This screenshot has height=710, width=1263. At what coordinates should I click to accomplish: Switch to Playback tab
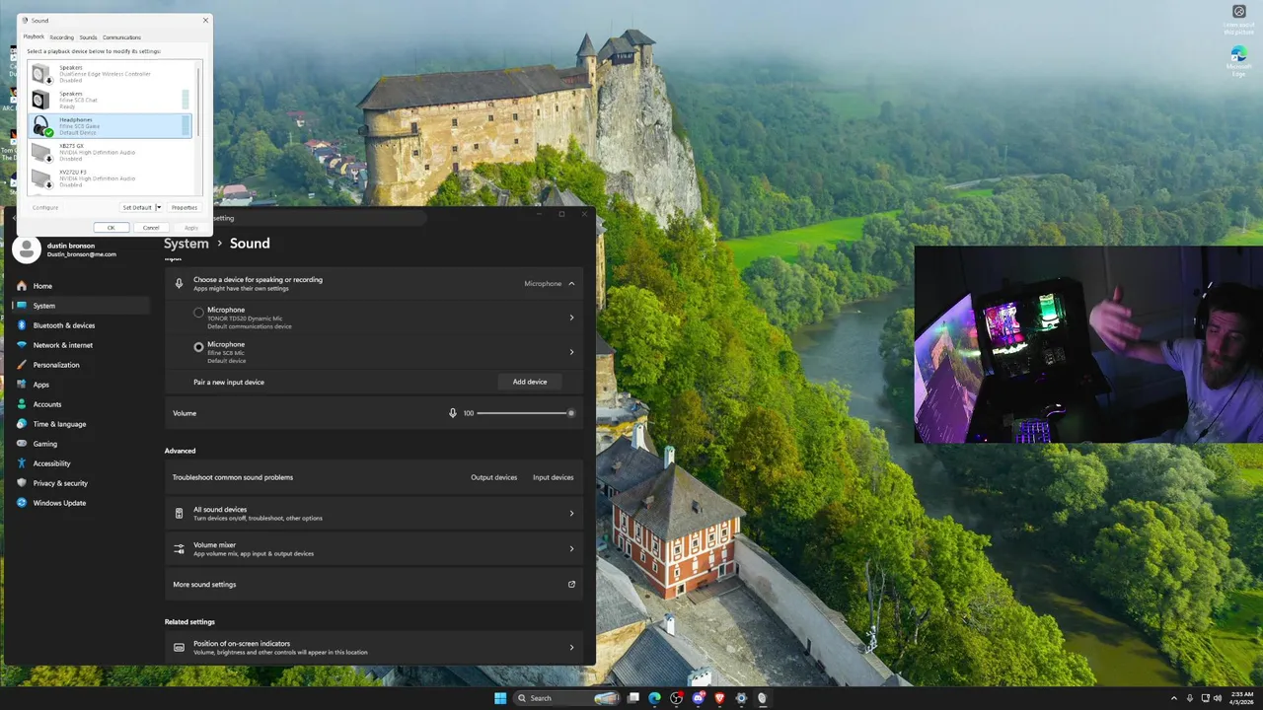tap(34, 36)
